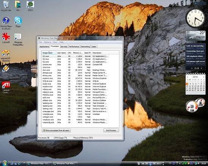Select the taskeng.exe row using 496 K
The width and height of the screenshot is (208, 166).
(76, 106)
